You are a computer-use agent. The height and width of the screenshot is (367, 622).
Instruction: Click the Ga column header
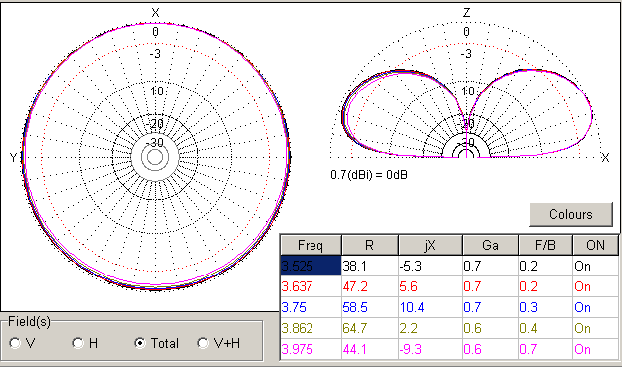[x=491, y=245]
